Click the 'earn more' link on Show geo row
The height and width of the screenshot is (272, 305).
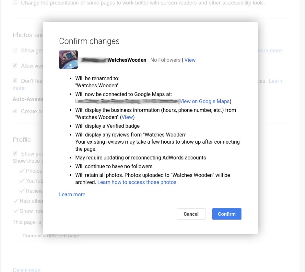(270, 51)
